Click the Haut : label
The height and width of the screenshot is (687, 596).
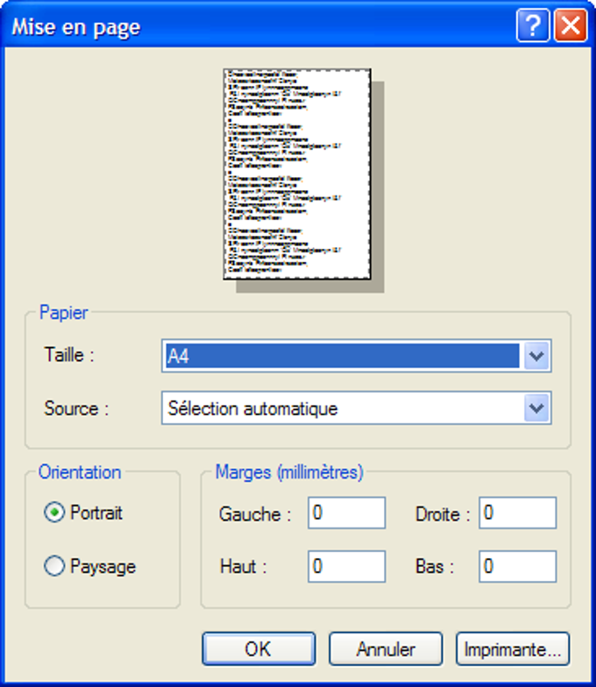tap(244, 566)
